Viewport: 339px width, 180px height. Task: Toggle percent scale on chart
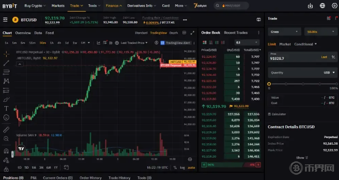tap(175, 167)
